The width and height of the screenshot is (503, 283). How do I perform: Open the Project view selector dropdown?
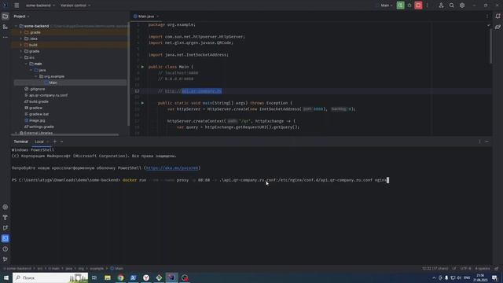pos(21,17)
